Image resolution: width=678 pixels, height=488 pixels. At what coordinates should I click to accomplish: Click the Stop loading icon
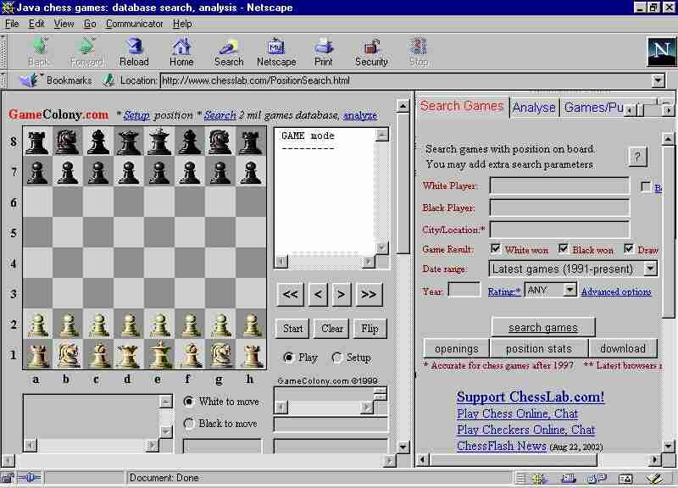click(x=419, y=52)
